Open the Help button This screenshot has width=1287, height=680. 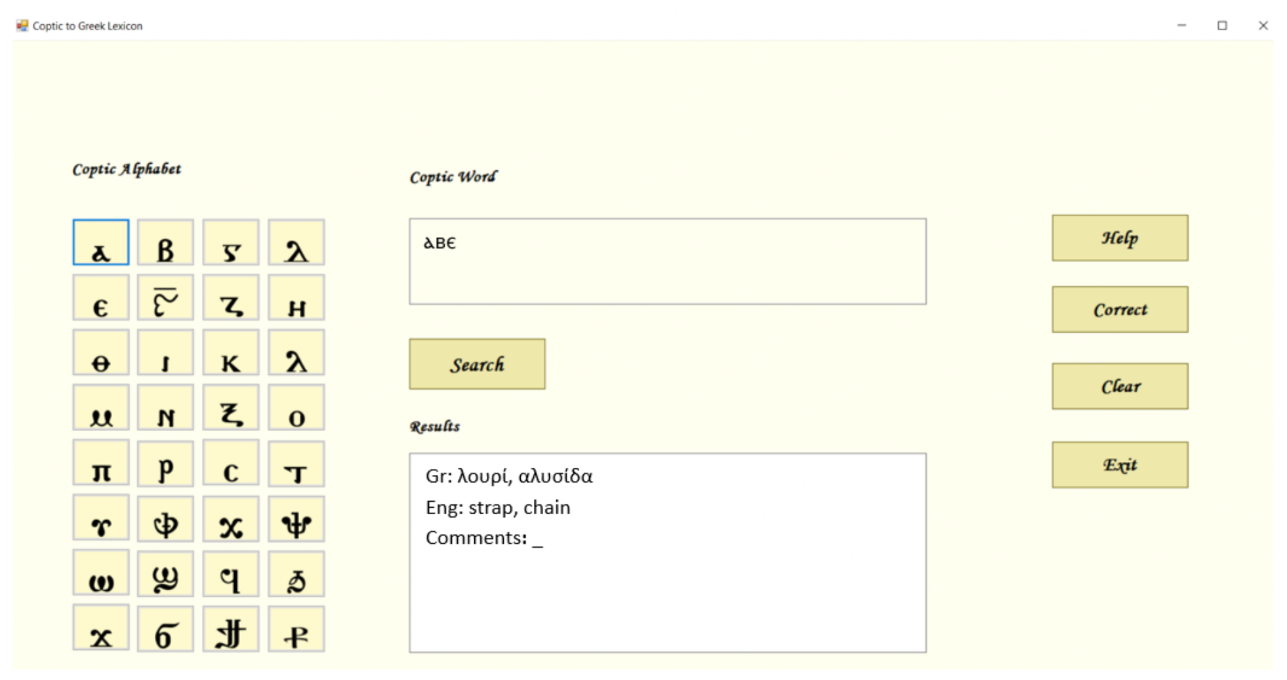click(x=1120, y=238)
